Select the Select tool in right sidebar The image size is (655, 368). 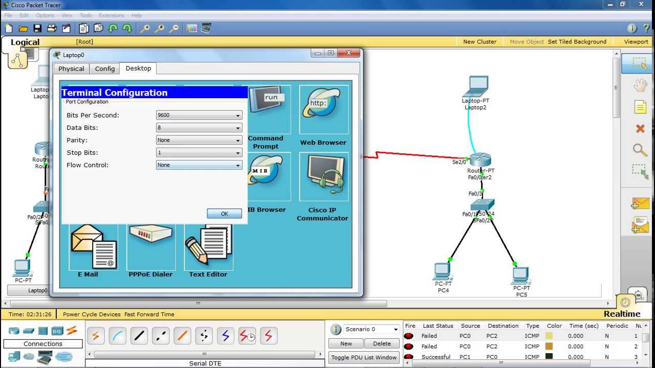[640, 63]
